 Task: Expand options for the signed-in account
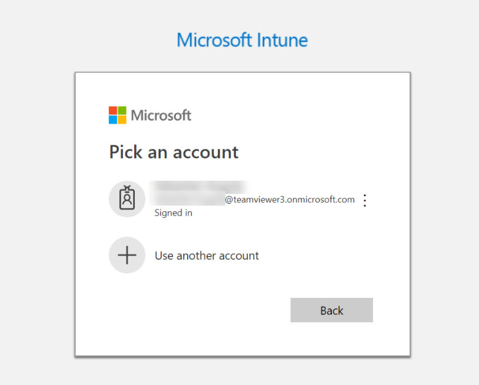tap(365, 200)
